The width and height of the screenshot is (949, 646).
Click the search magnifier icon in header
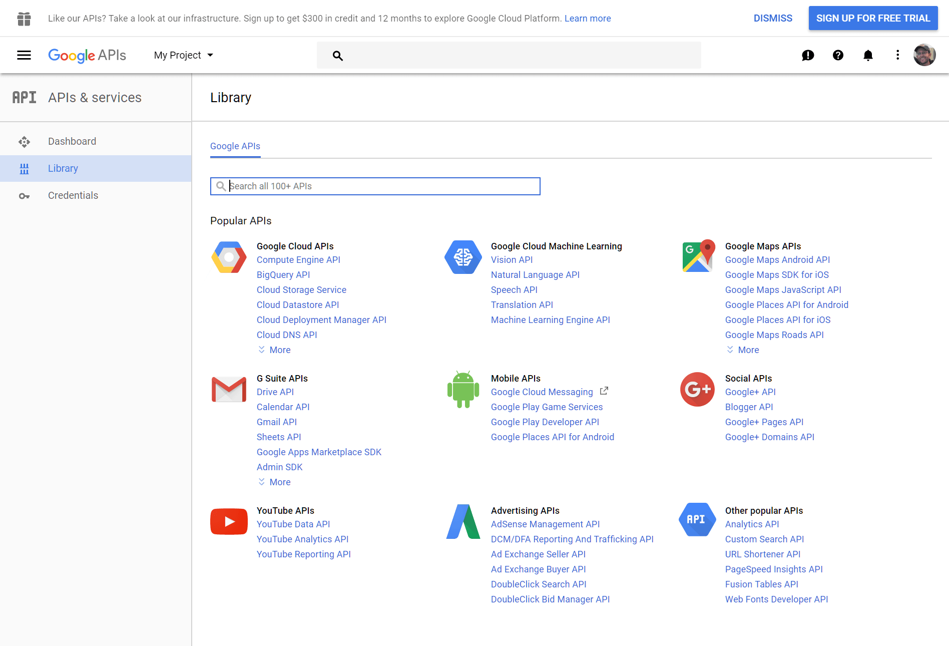click(338, 56)
